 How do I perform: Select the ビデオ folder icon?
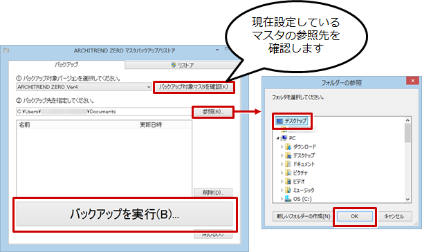tap(288, 182)
